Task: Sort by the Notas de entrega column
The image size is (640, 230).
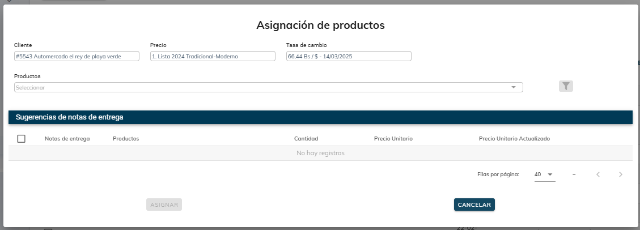Action: 67,139
